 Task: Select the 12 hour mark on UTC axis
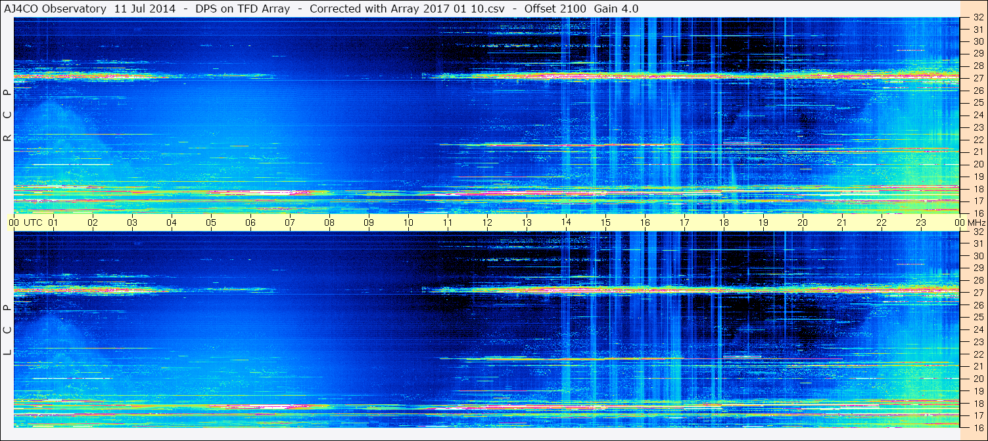click(487, 222)
